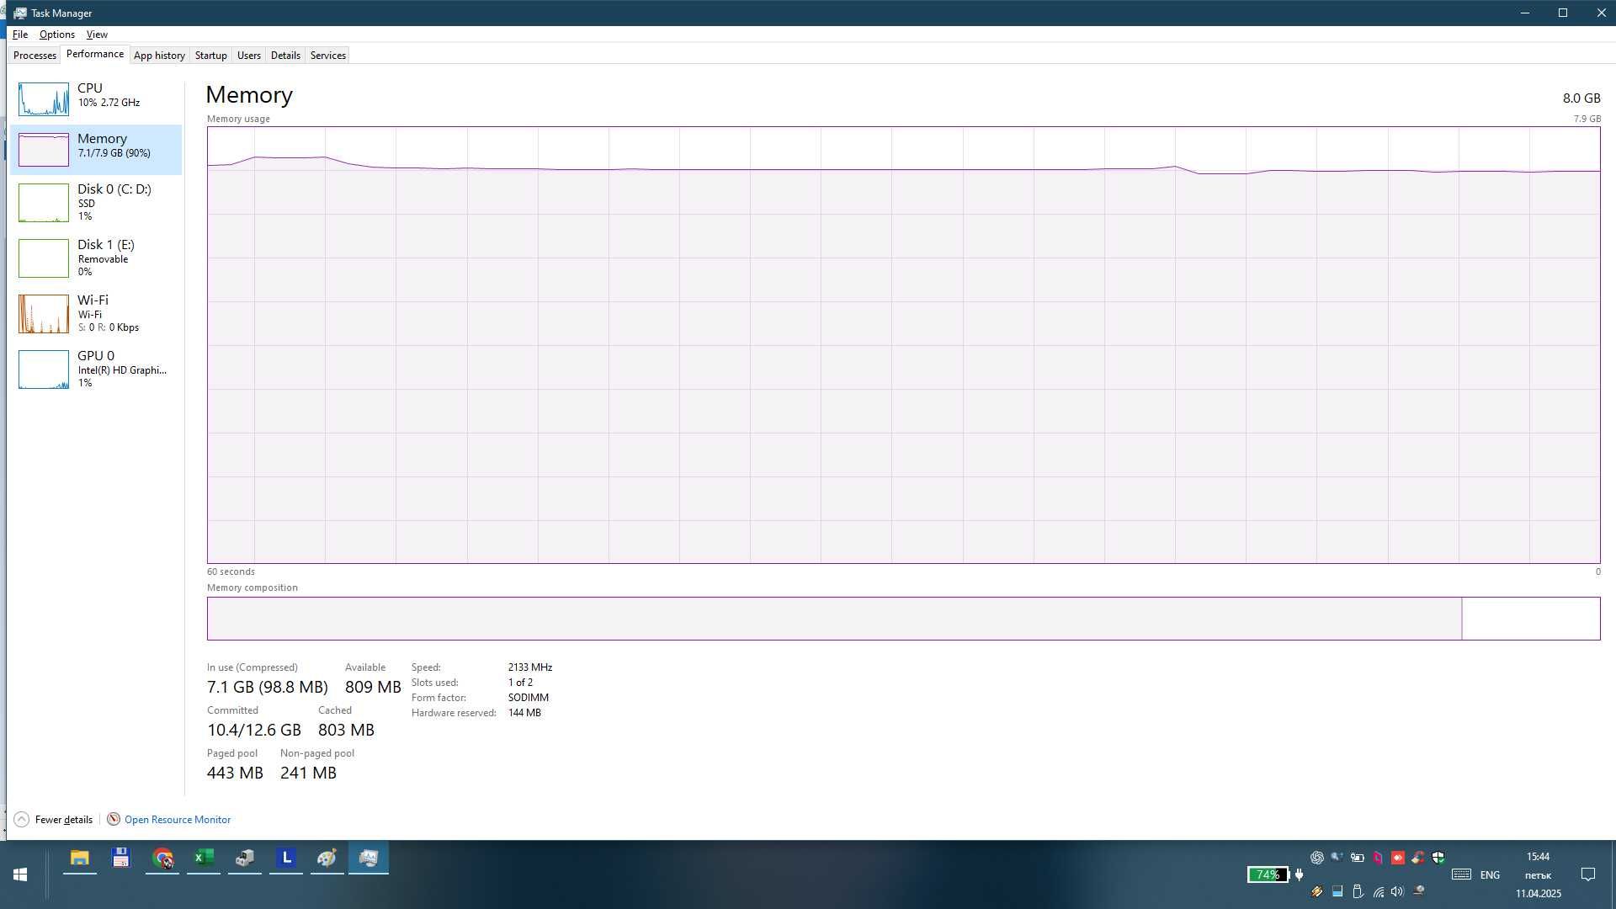Go to the Startup tab
Screen dimensions: 1616x909
pyautogui.click(x=210, y=56)
